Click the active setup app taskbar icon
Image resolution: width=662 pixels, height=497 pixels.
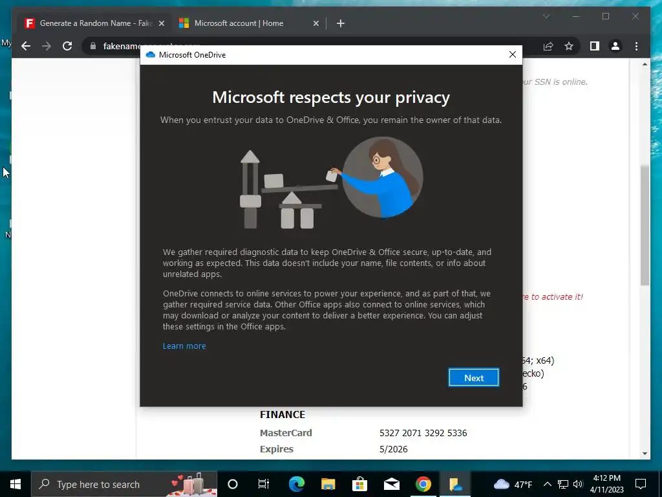coord(455,484)
